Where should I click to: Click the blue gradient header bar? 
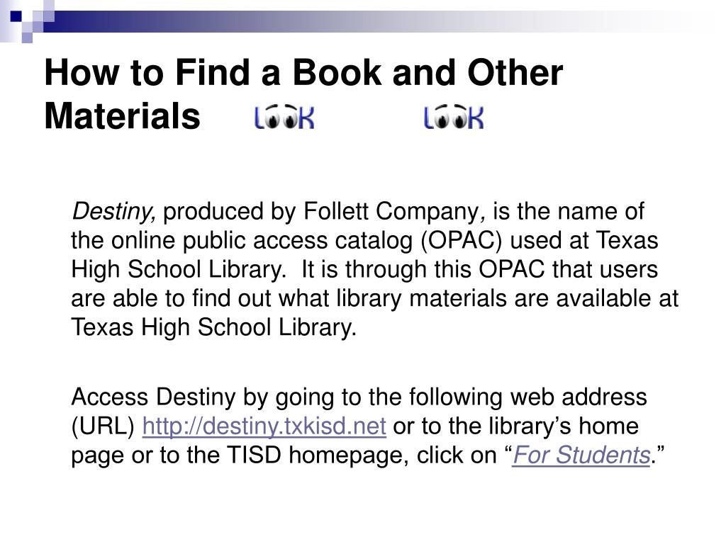370,21
